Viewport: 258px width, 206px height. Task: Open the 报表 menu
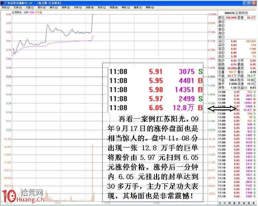(x=66, y=8)
